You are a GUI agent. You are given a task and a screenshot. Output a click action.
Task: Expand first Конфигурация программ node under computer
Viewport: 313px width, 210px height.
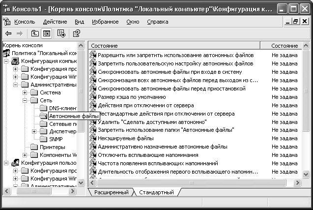tap(16, 69)
